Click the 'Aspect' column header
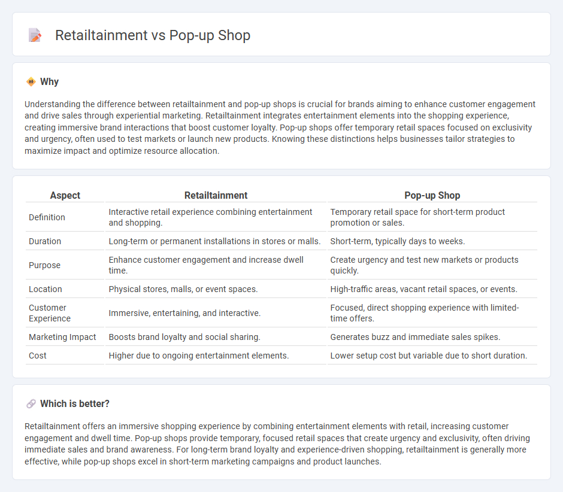 click(x=65, y=195)
